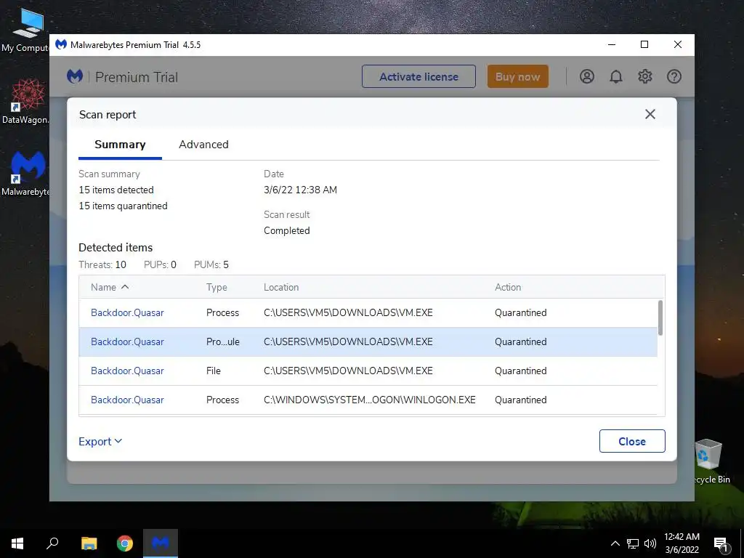
Task: Click the 'Threats: 10' count
Action: click(x=102, y=264)
